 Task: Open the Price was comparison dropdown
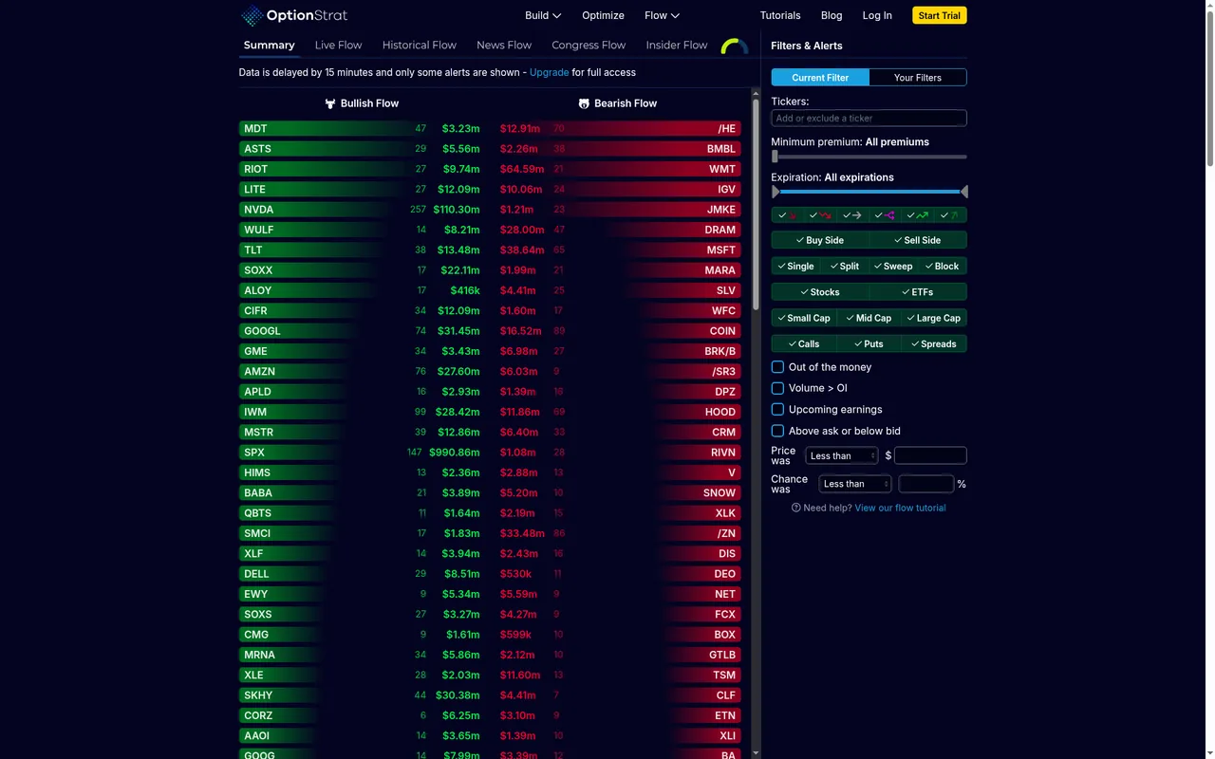[x=842, y=455]
